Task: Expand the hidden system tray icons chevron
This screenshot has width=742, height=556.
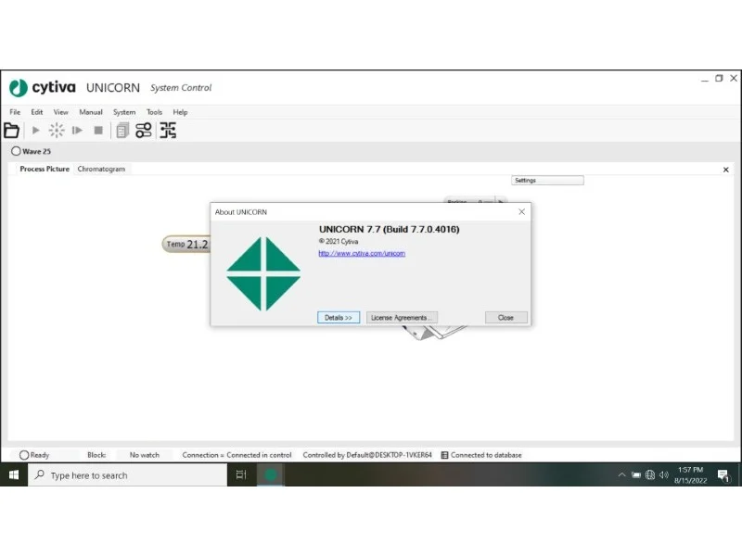Action: 621,474
